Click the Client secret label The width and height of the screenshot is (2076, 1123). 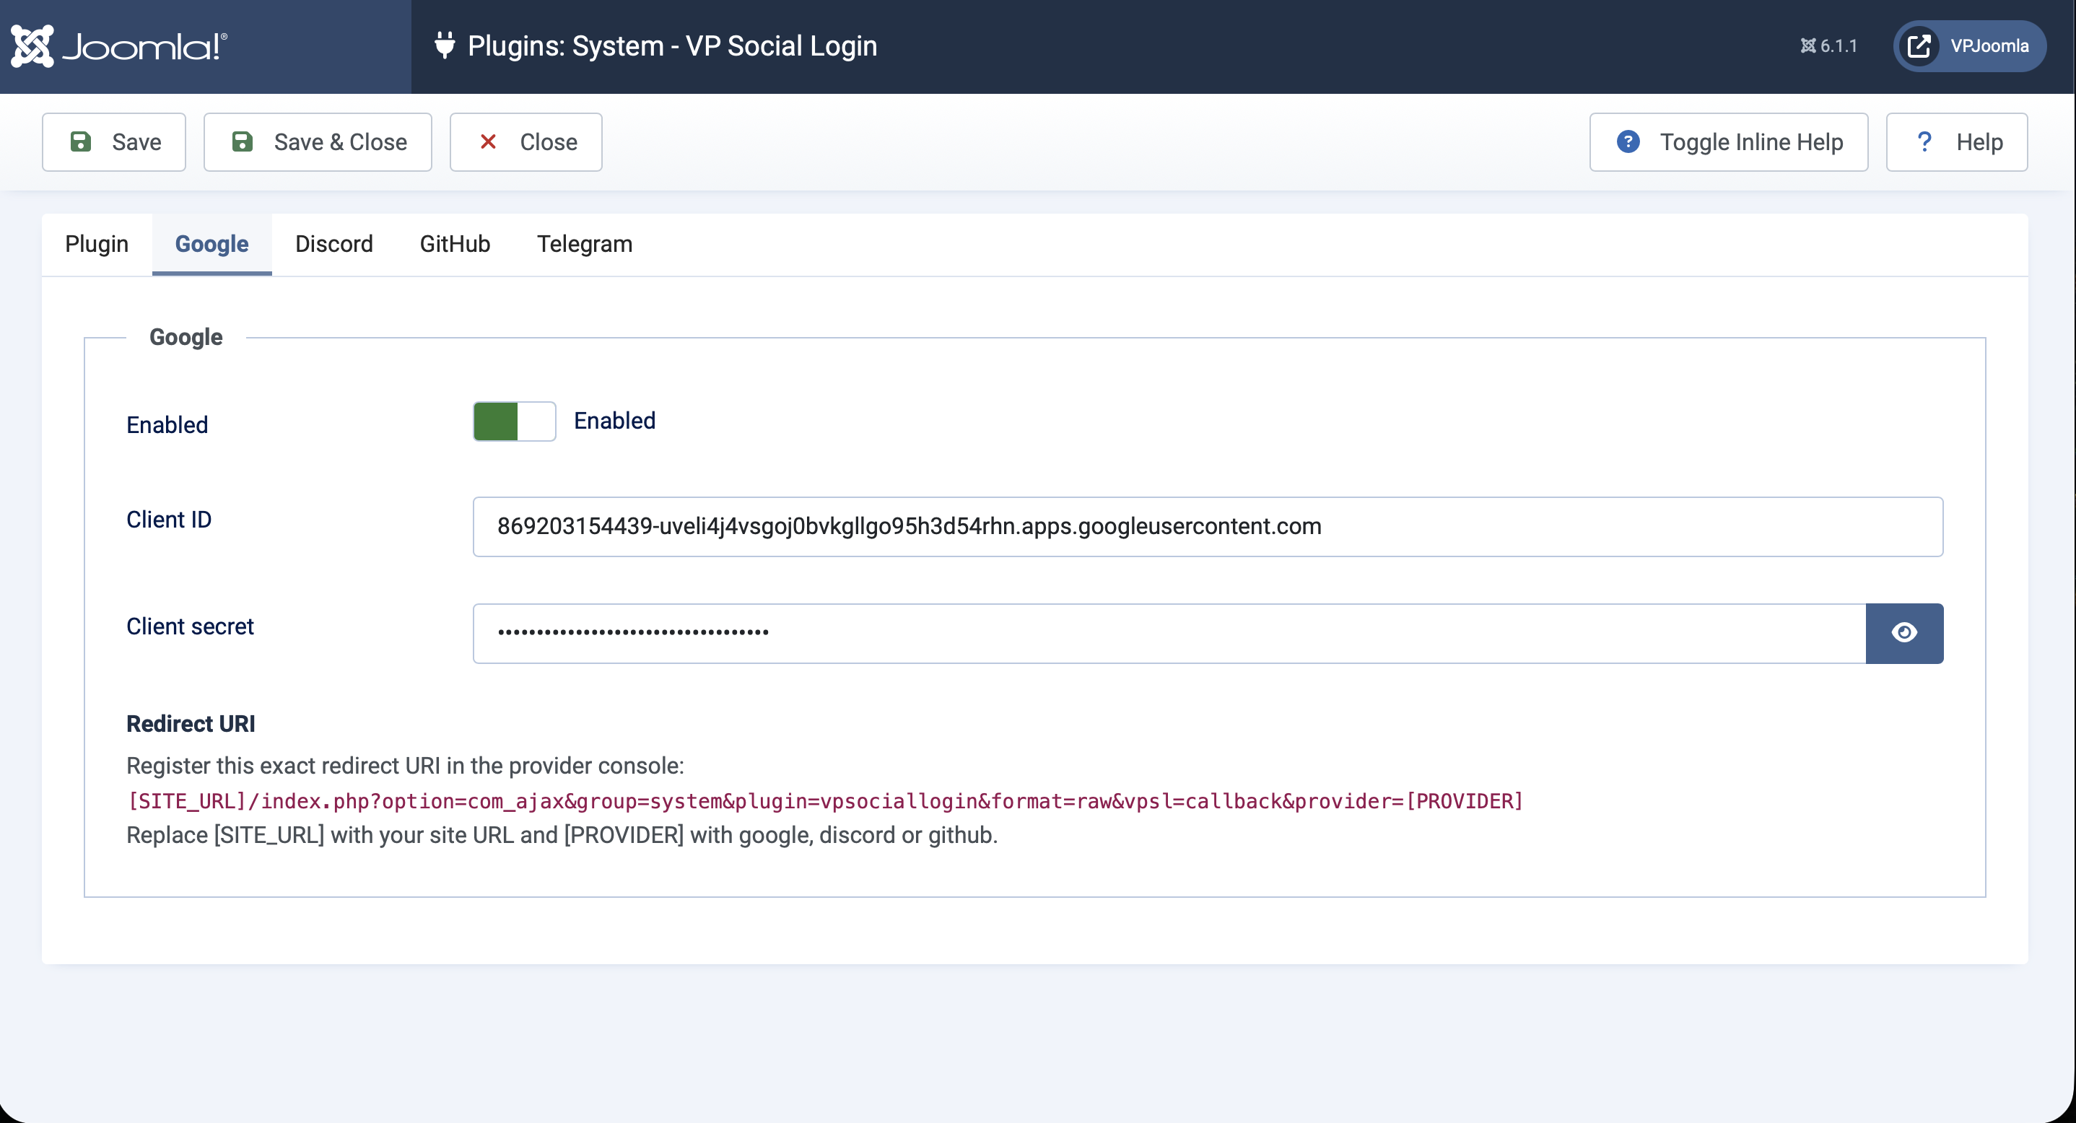point(189,626)
